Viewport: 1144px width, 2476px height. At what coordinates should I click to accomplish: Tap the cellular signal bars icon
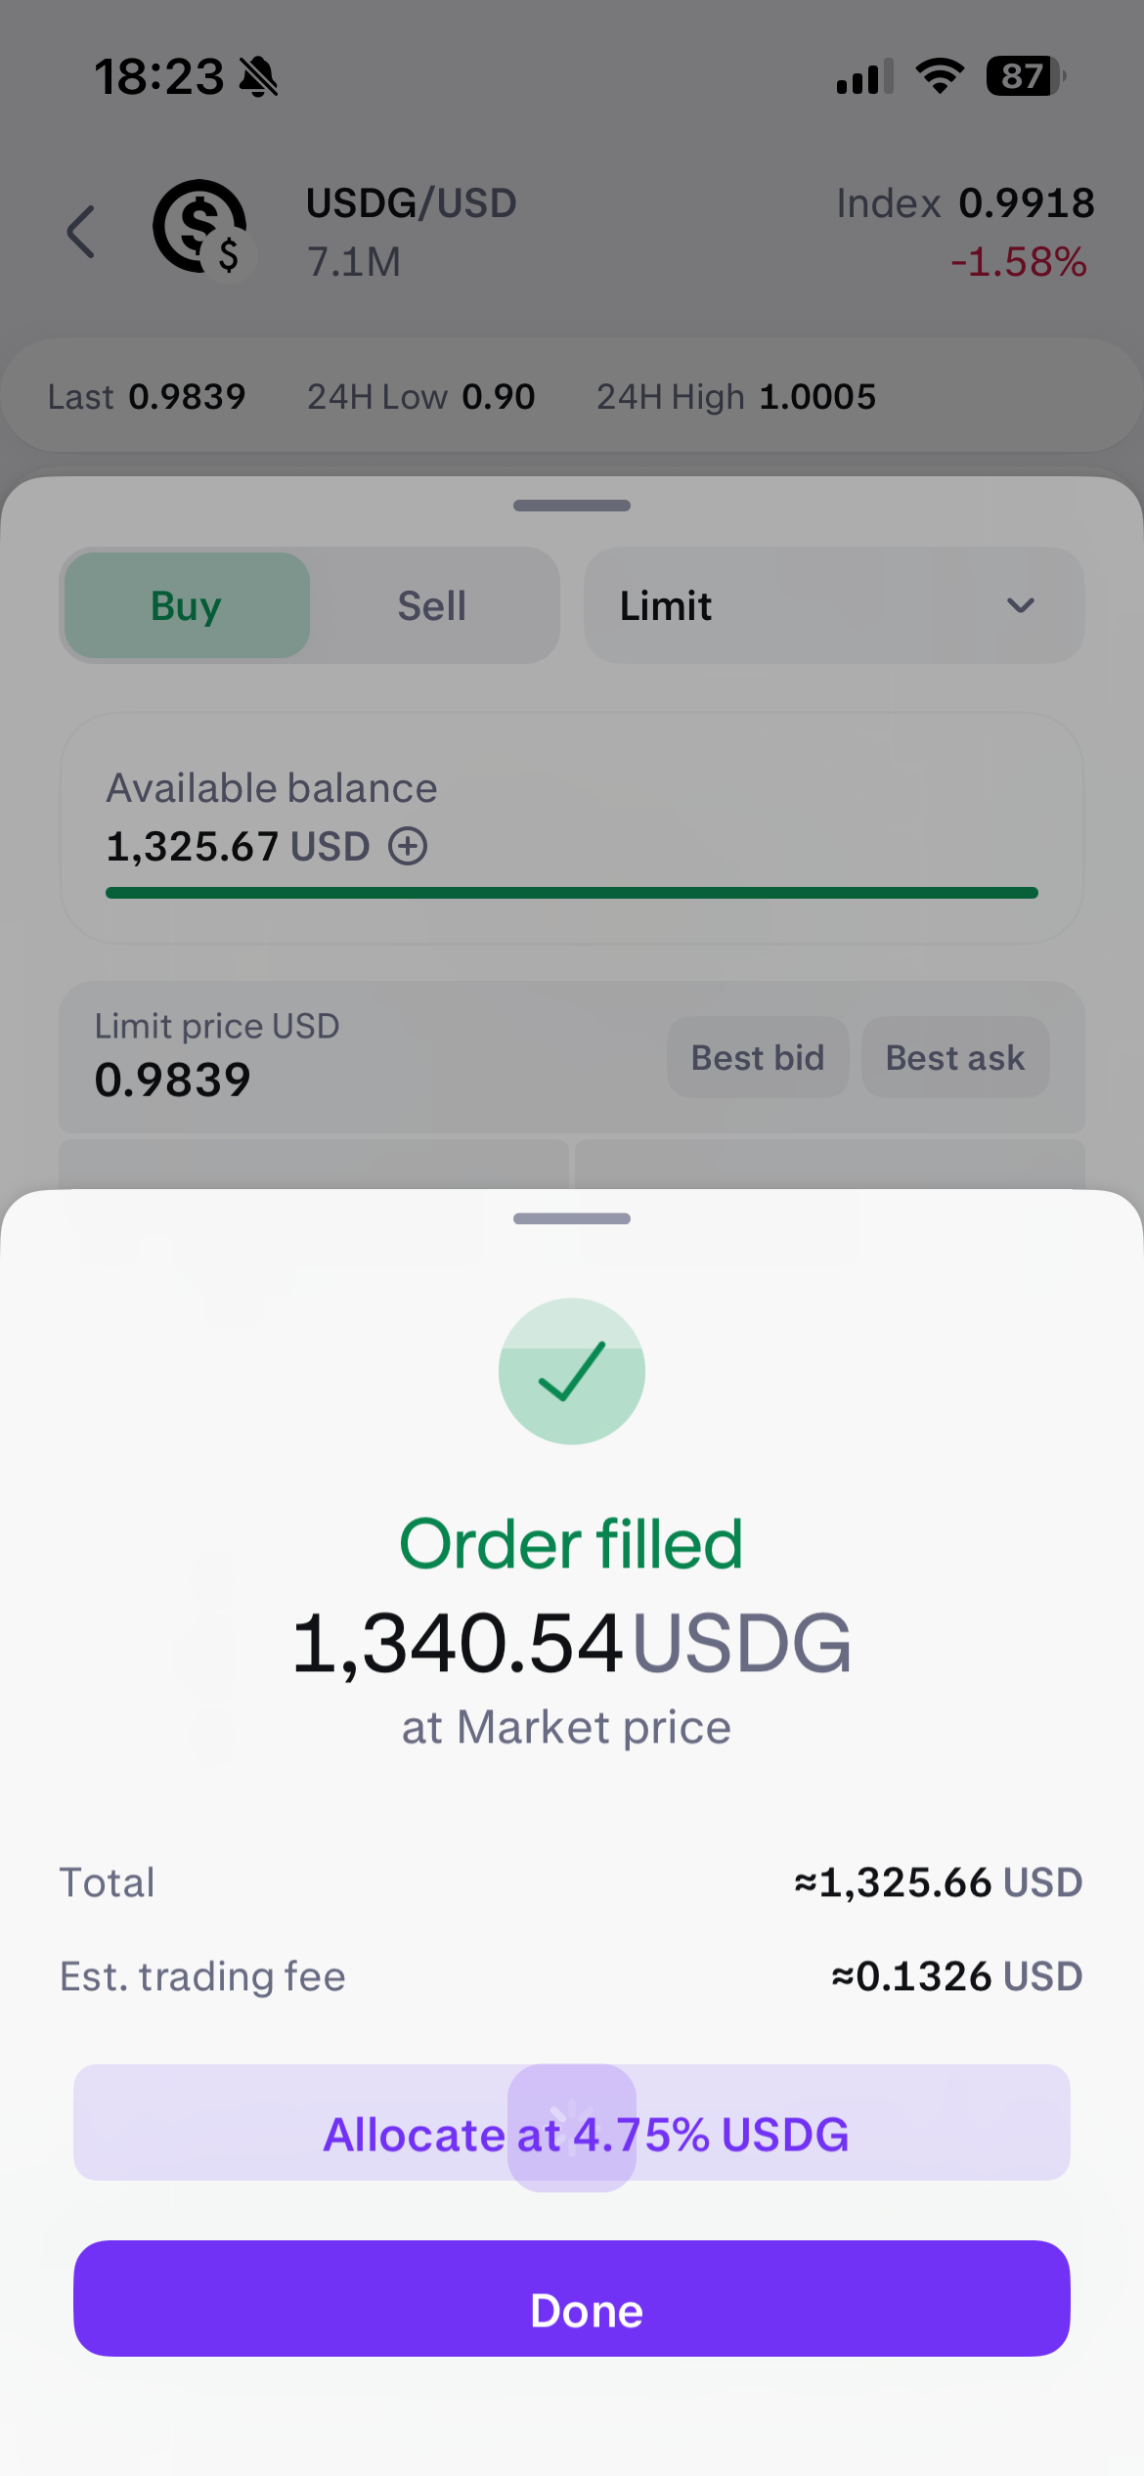[x=864, y=76]
